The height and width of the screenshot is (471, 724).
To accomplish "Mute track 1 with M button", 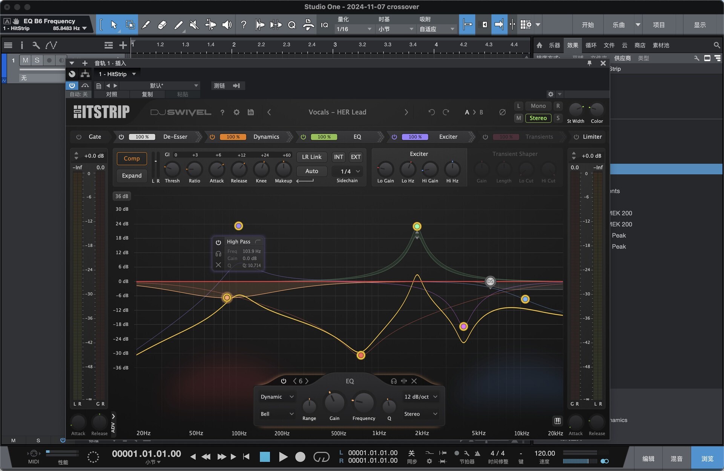I will pos(25,60).
